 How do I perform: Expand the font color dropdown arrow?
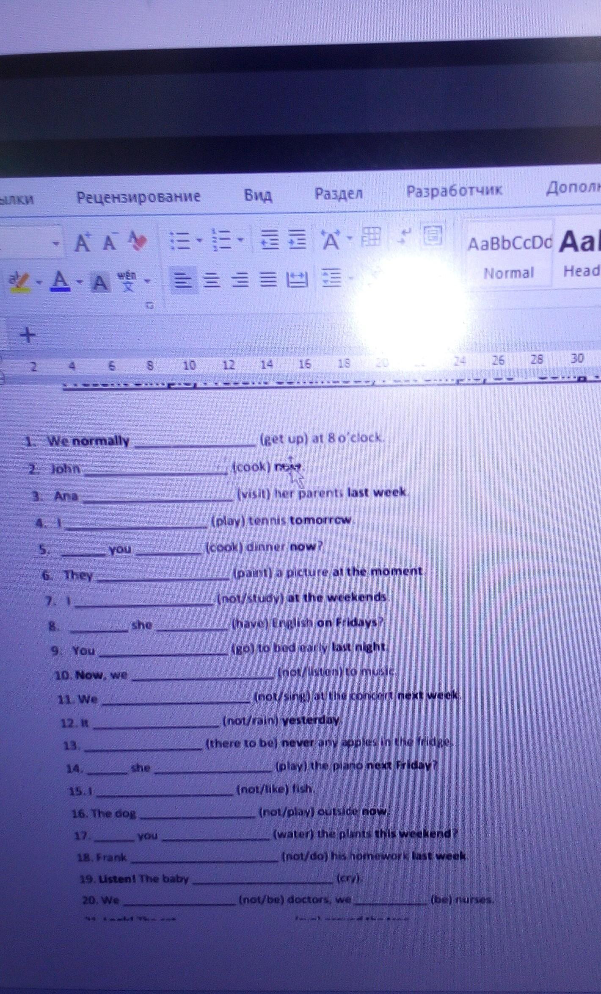[79, 281]
